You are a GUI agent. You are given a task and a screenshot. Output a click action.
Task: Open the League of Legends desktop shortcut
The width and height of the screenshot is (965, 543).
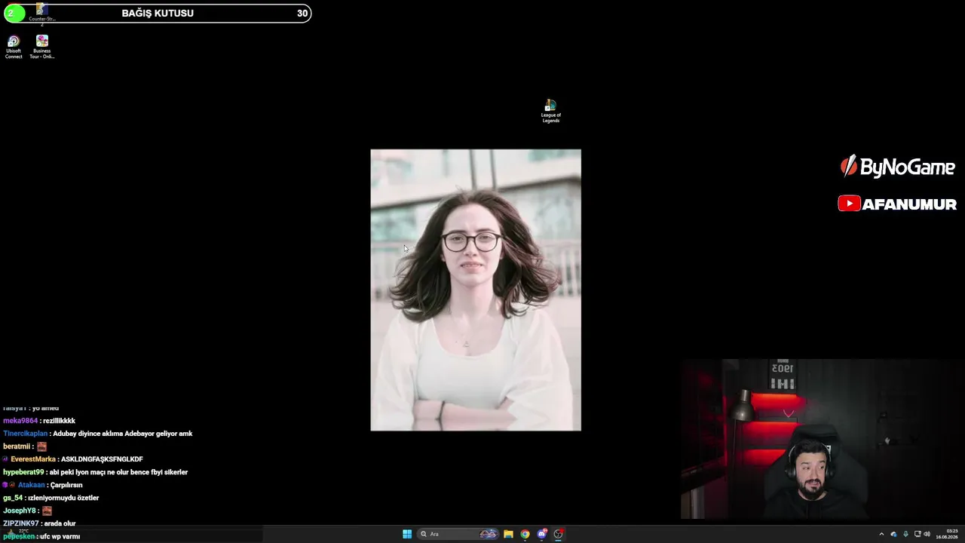click(x=550, y=111)
